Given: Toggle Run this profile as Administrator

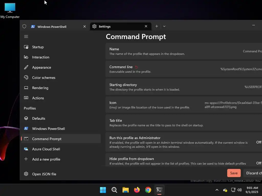Looking at the screenshot, I should click(x=259, y=142).
